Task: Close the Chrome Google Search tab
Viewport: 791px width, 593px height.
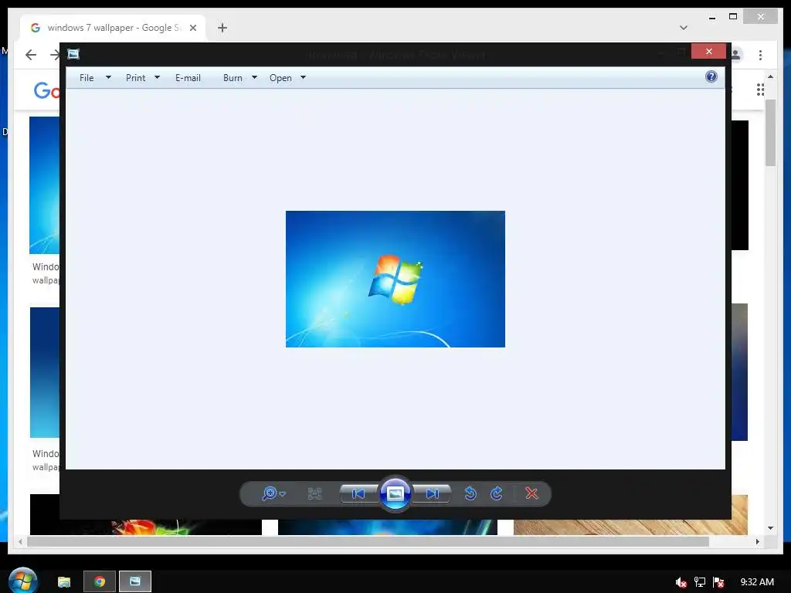Action: [193, 28]
